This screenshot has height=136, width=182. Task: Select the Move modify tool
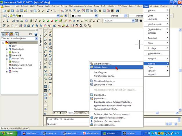click(50, 52)
